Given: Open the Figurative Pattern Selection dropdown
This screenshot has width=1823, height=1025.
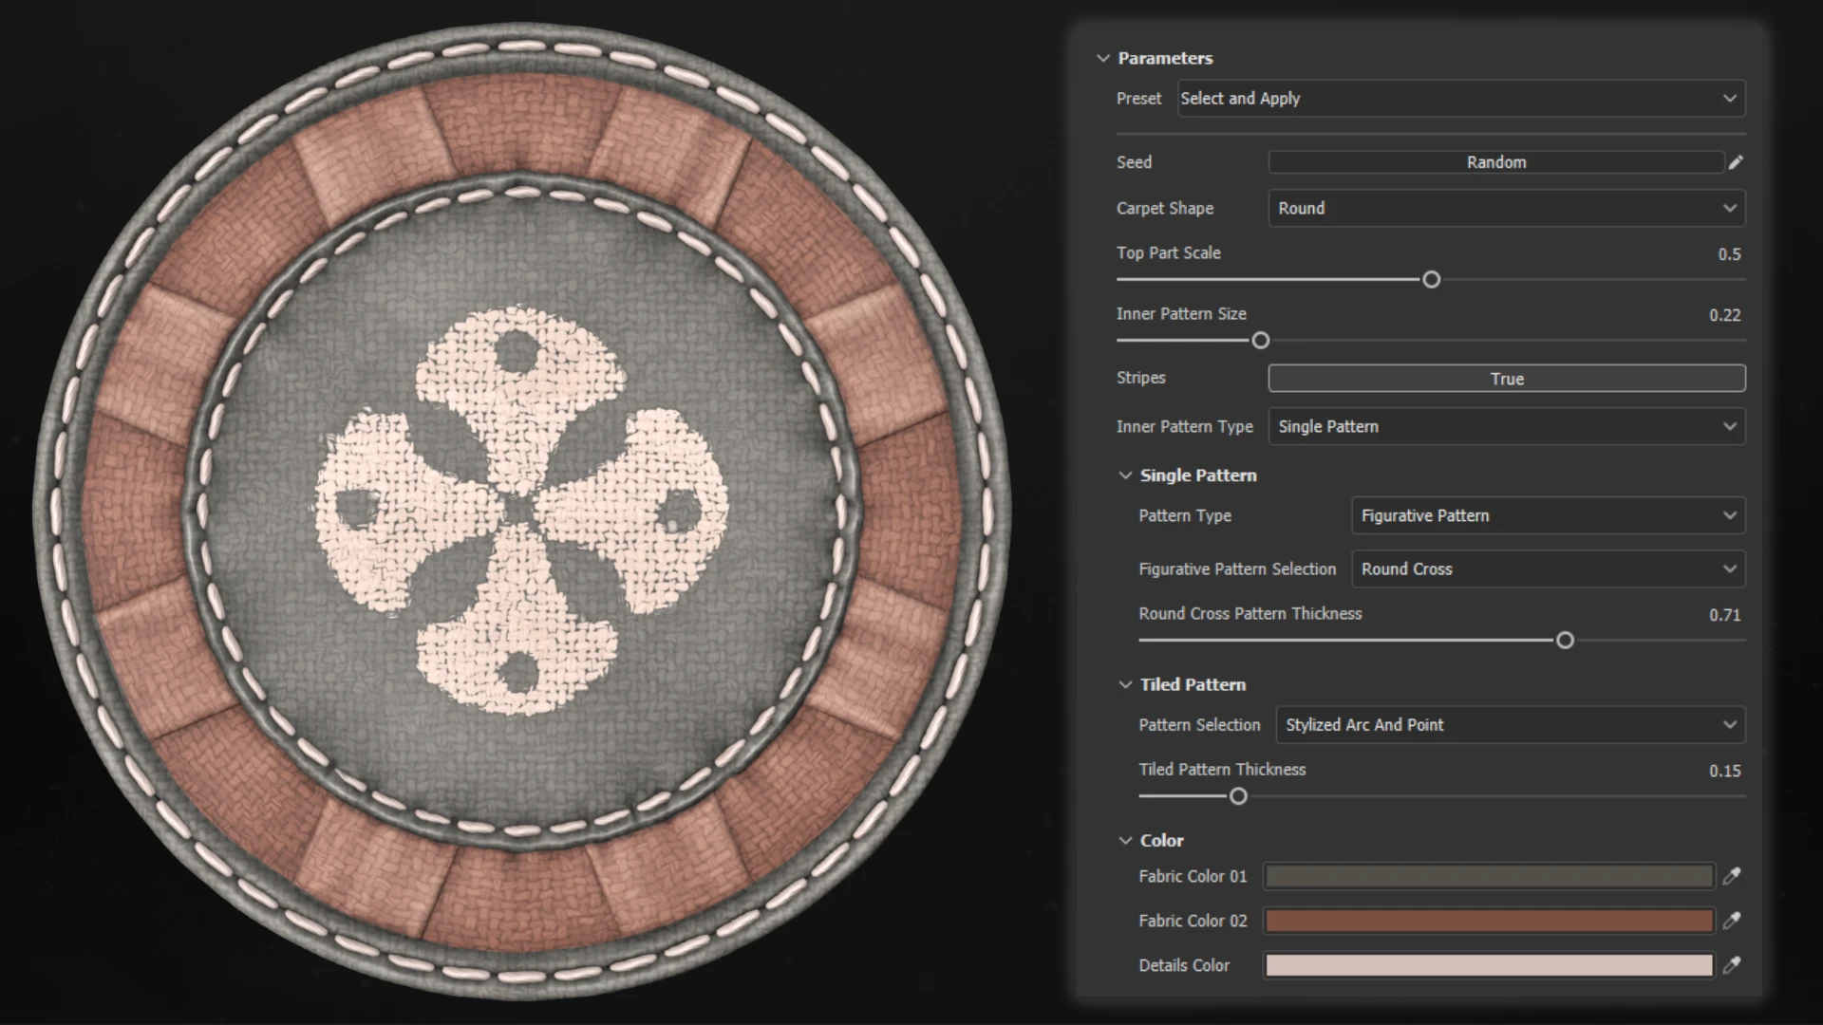Looking at the screenshot, I should [x=1548, y=568].
